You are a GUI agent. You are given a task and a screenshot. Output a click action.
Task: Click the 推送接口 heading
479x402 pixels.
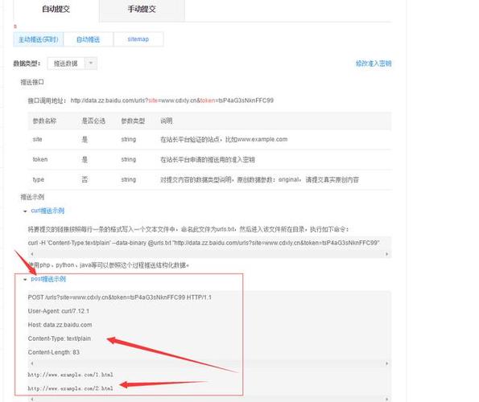point(32,82)
